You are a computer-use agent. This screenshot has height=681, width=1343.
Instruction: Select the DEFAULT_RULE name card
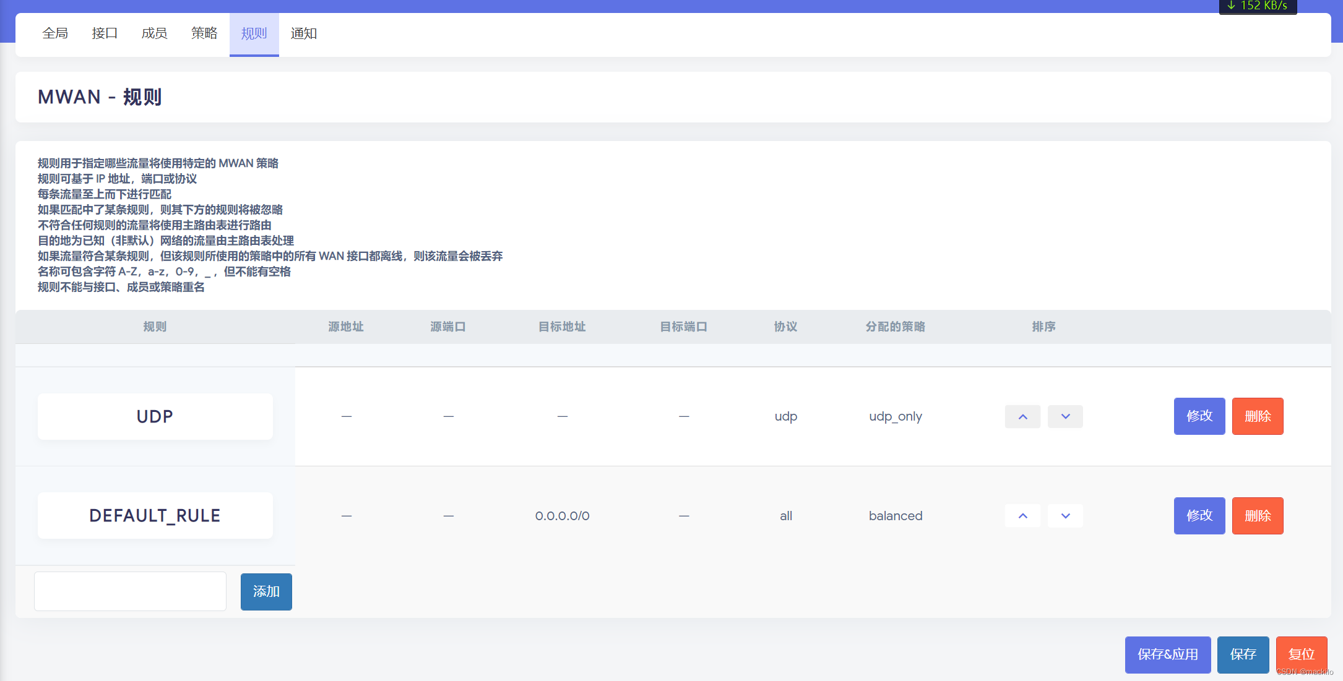pyautogui.click(x=155, y=515)
